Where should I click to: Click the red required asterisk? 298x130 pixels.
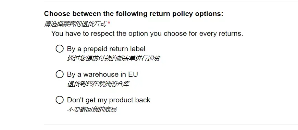click(x=109, y=23)
